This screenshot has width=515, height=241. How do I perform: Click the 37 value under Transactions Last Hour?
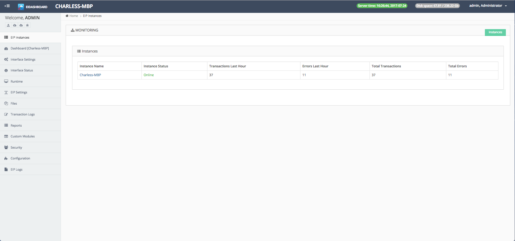211,75
